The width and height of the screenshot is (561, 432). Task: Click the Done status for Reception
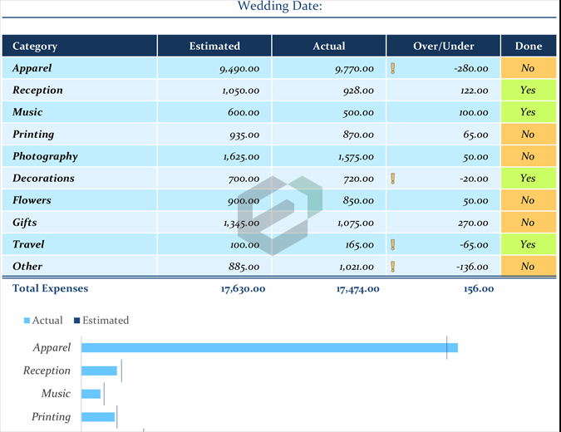click(x=528, y=90)
